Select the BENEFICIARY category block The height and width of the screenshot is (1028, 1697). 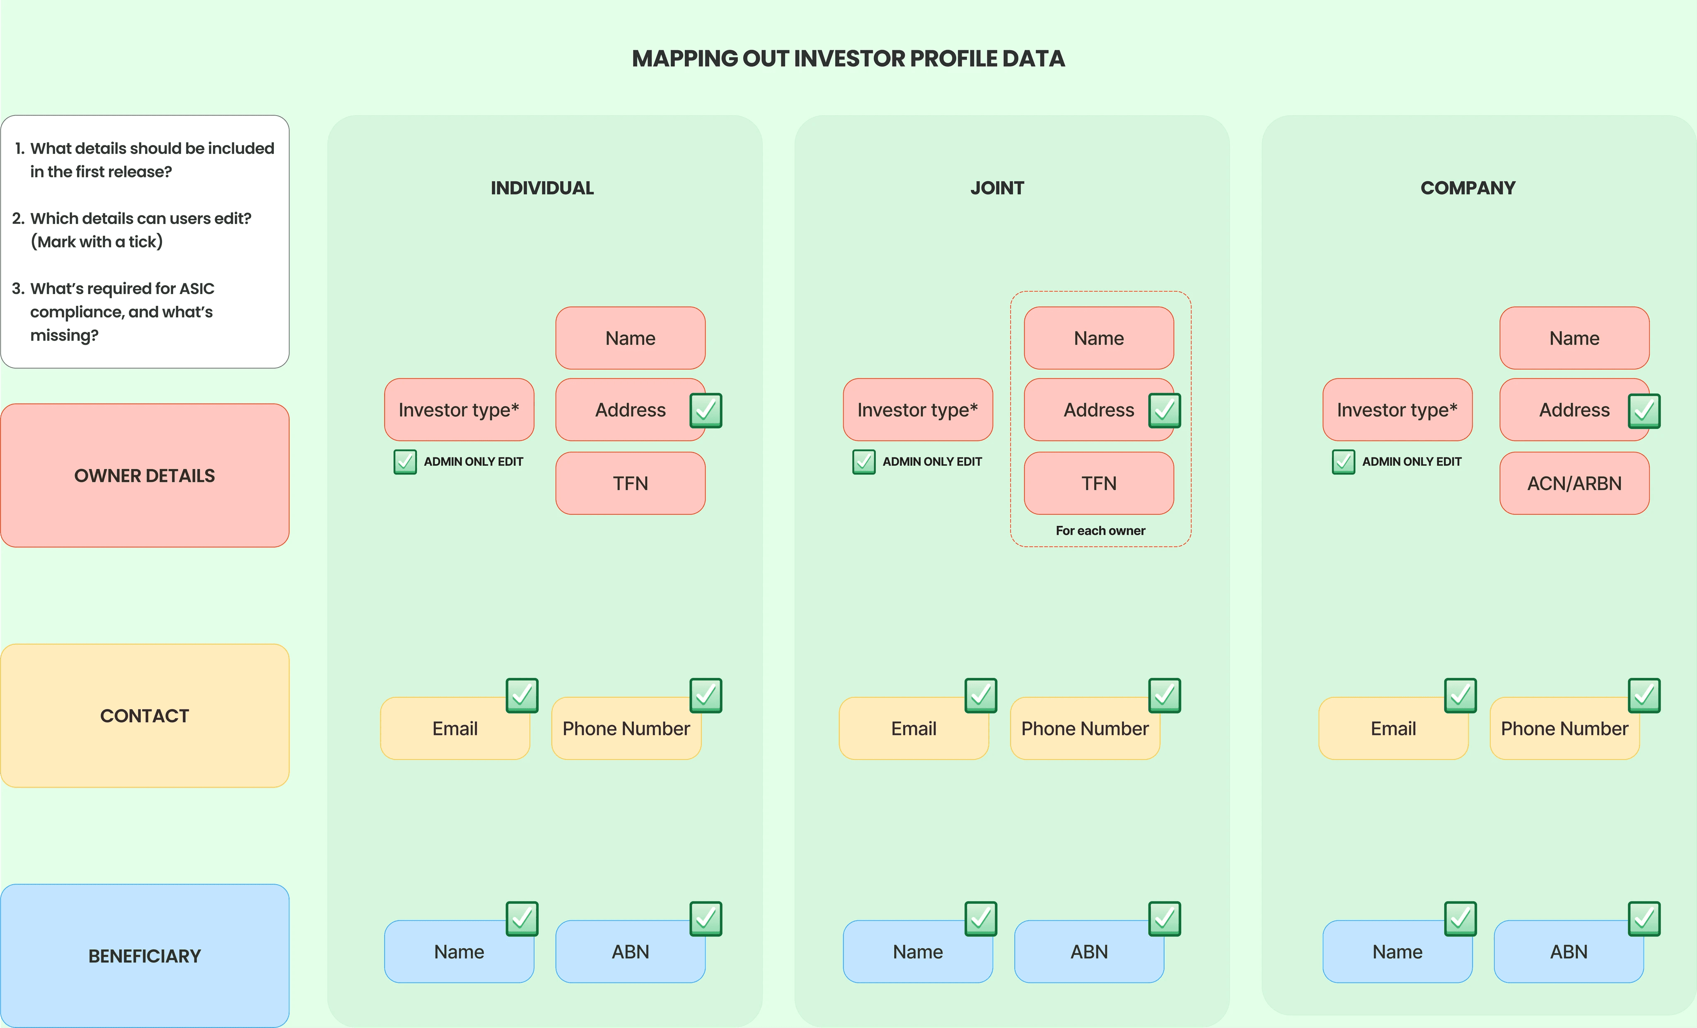click(145, 955)
